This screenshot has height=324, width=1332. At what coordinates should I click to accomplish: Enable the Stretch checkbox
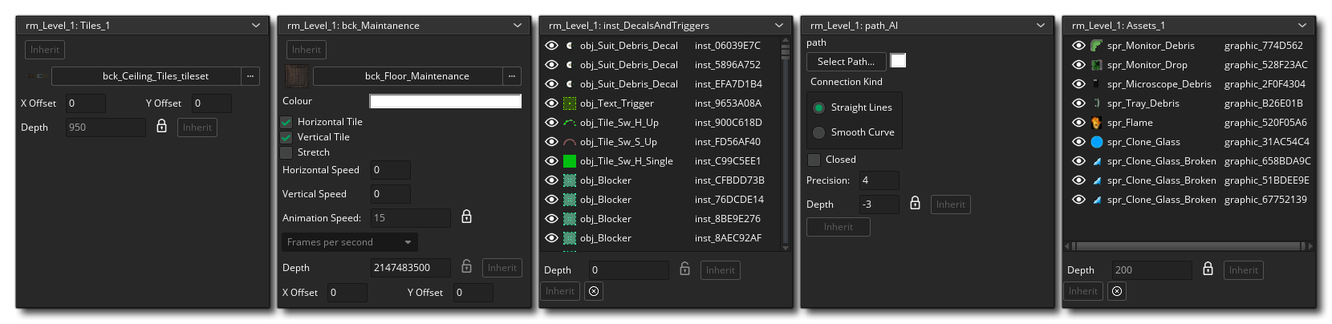(286, 152)
